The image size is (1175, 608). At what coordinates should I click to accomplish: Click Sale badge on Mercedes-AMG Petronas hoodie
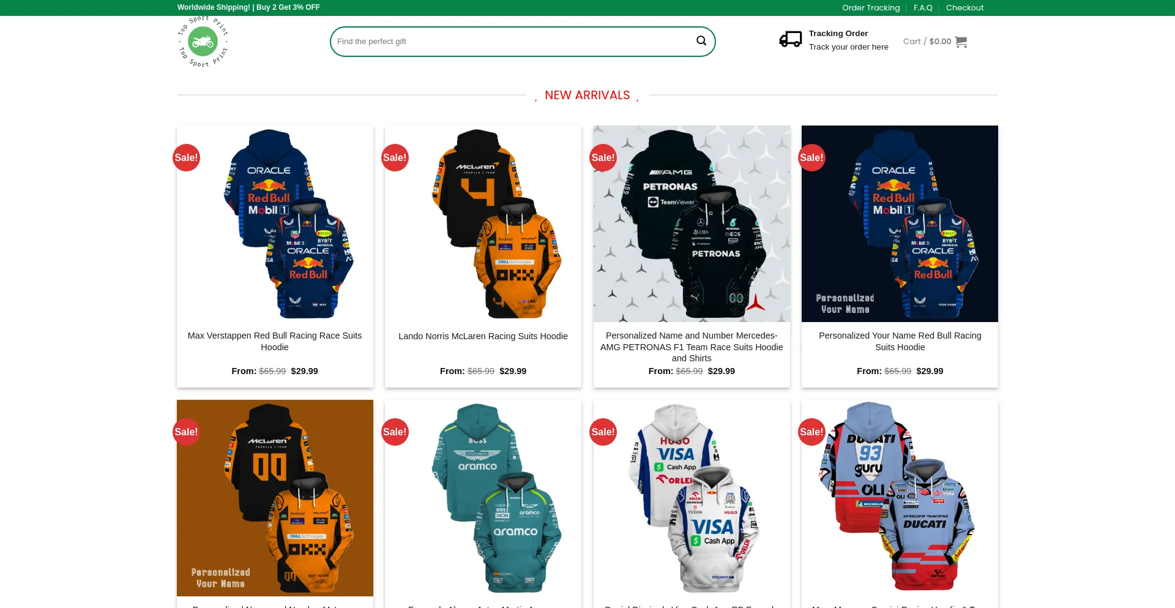[x=603, y=158]
